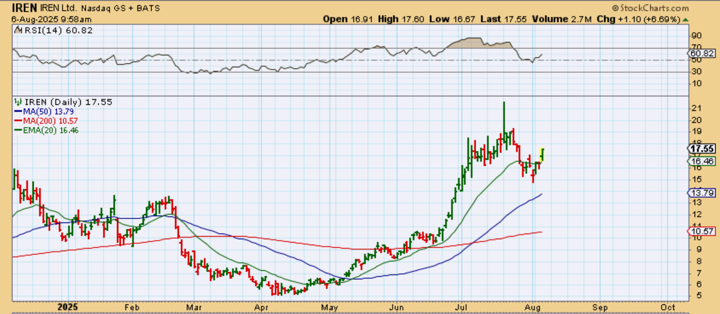Click the green 16.46 EMA tag on the price axis
The height and width of the screenshot is (314, 720).
tap(702, 161)
